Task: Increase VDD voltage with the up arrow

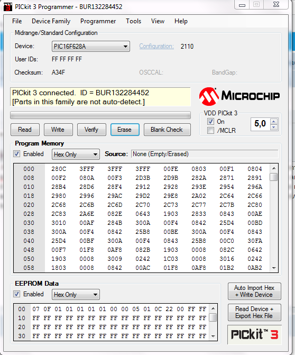Action: 274,122
